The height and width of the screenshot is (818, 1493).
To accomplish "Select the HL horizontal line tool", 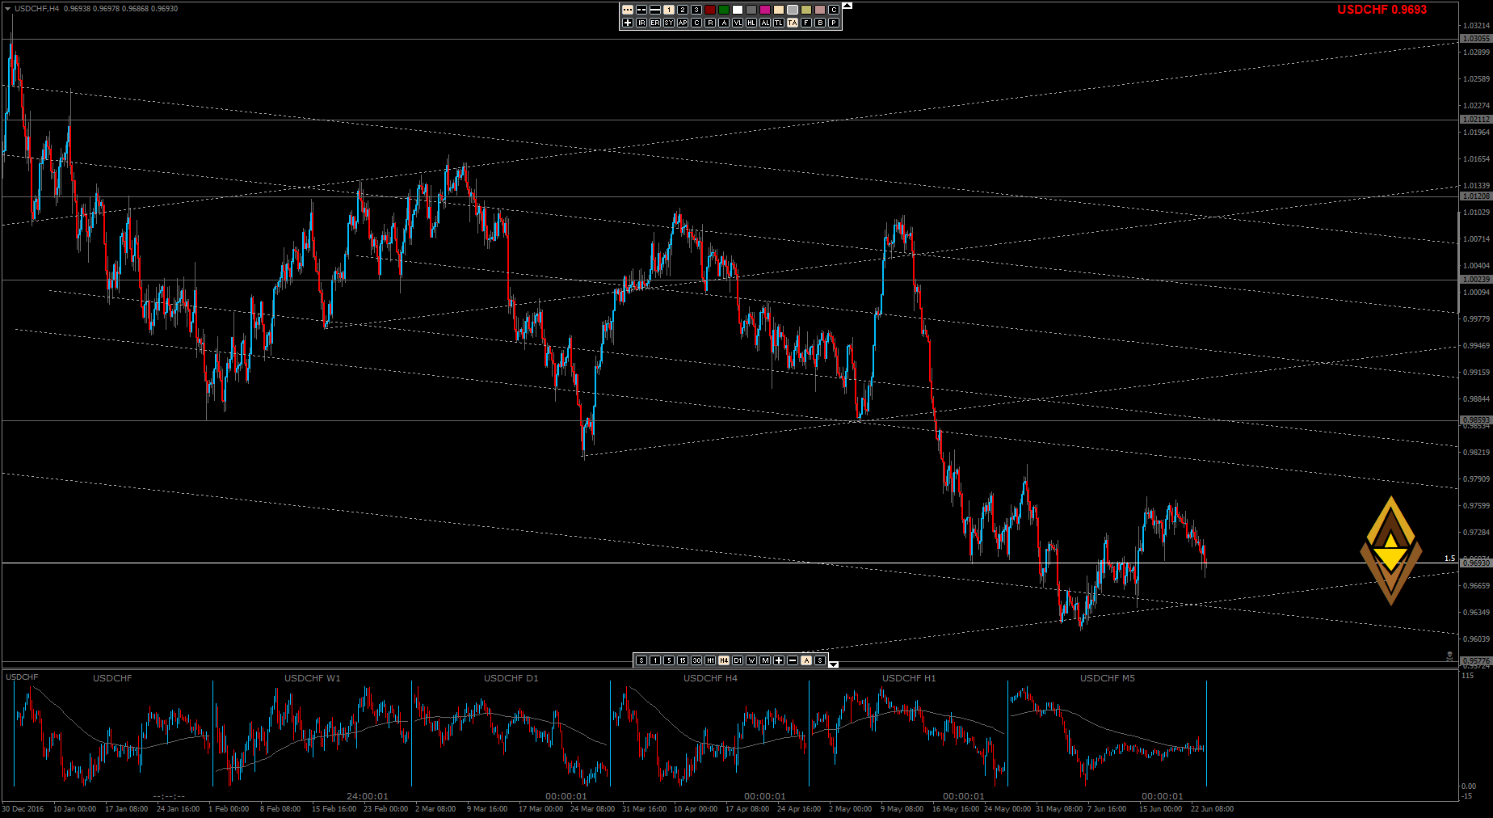I will point(751,23).
